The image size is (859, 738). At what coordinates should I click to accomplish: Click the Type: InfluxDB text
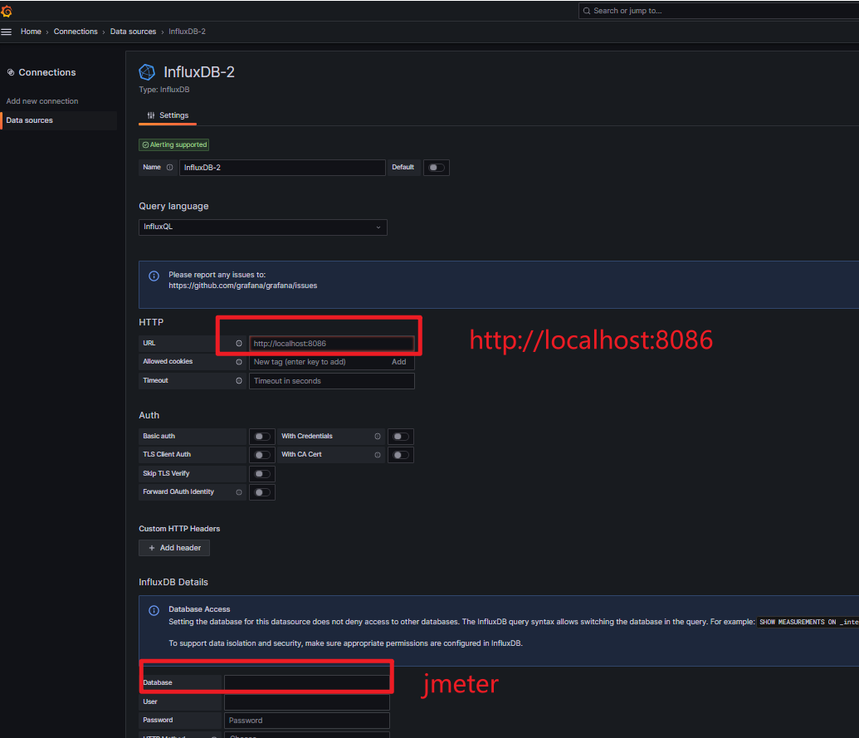pyautogui.click(x=164, y=90)
